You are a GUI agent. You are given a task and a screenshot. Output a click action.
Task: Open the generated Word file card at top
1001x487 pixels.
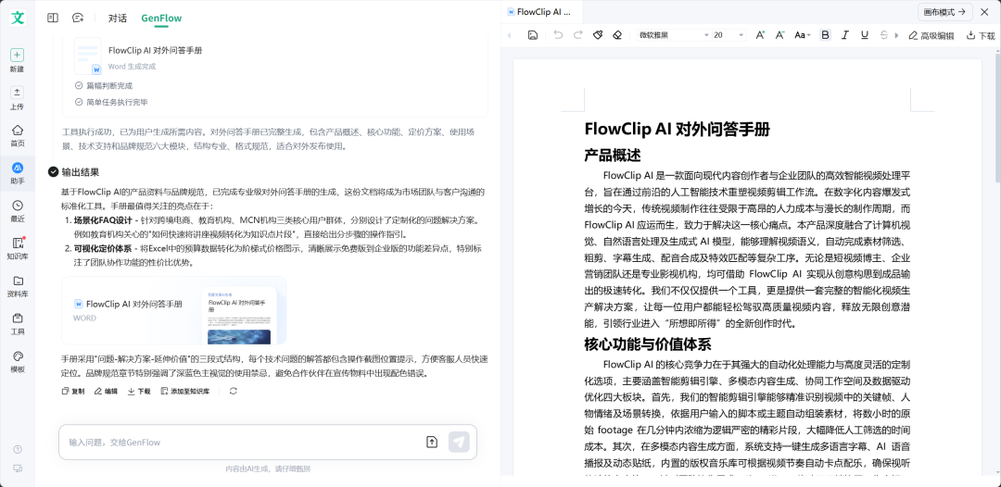pos(139,56)
